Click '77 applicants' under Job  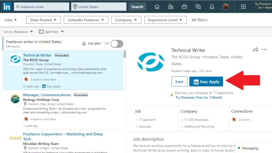tap(147, 120)
